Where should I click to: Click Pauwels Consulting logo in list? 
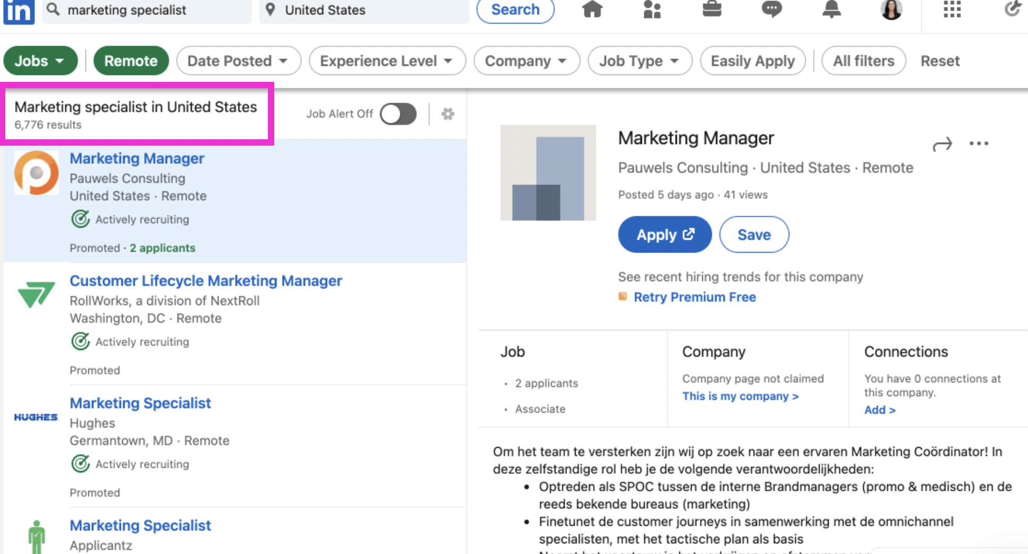pos(36,173)
